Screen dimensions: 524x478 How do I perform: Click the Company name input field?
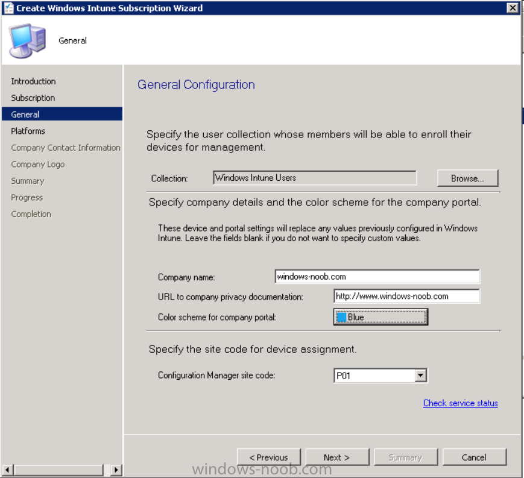(x=377, y=277)
